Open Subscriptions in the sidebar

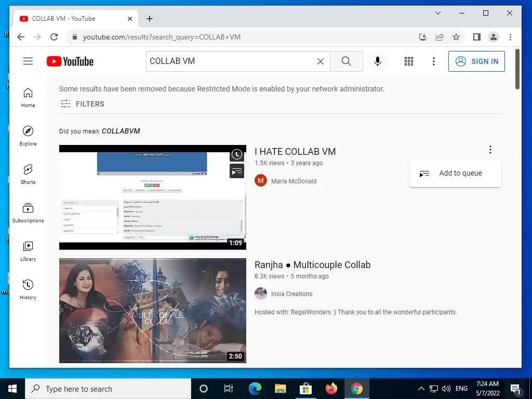[28, 212]
